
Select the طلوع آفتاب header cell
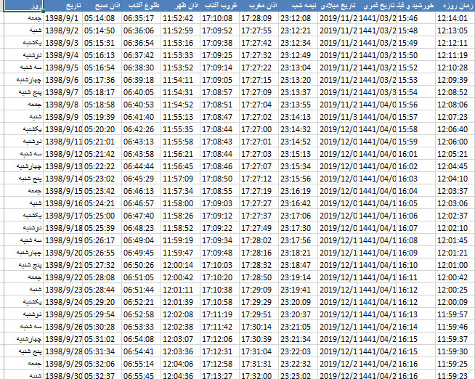pos(141,6)
